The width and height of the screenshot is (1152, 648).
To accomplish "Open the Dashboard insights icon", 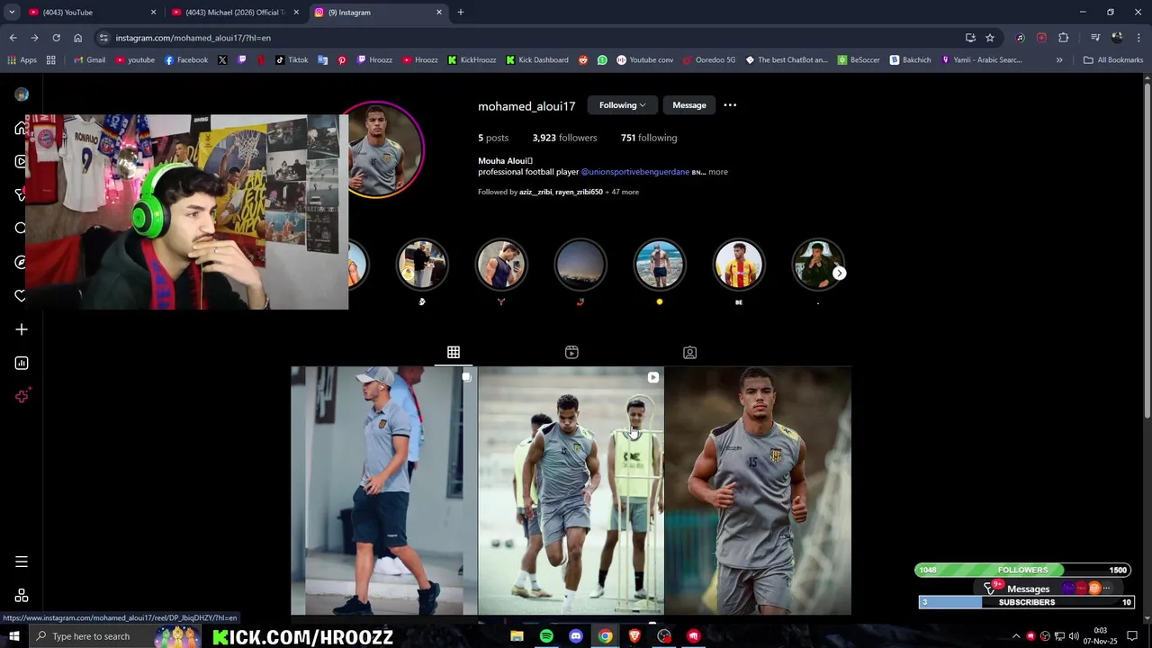I will pyautogui.click(x=22, y=364).
